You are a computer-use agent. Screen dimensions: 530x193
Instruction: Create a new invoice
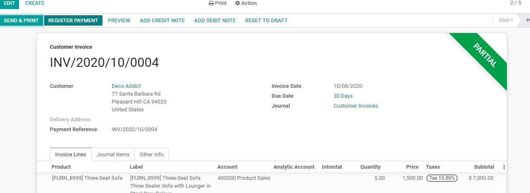[35, 3]
